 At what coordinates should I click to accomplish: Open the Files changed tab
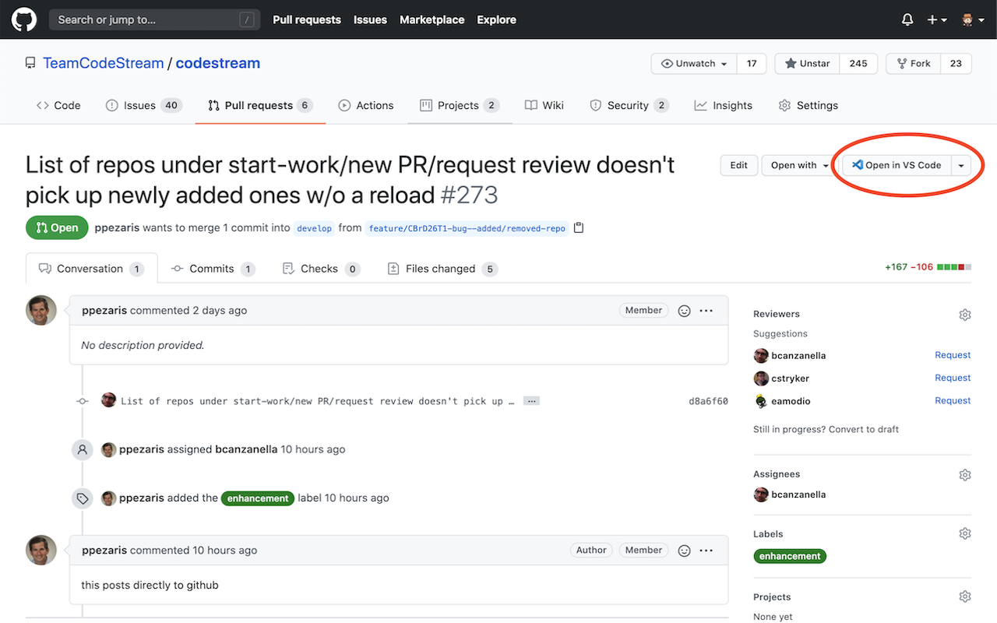click(442, 269)
